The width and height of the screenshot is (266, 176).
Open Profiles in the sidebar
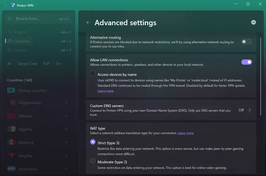pos(39,50)
